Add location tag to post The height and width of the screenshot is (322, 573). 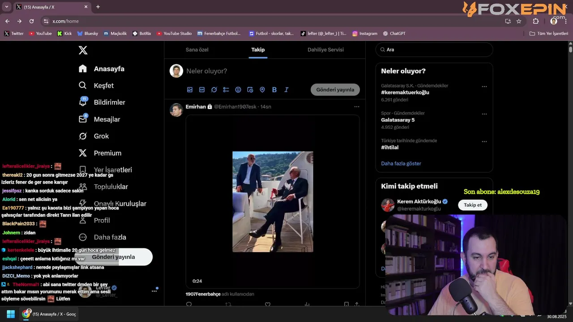[x=262, y=89]
